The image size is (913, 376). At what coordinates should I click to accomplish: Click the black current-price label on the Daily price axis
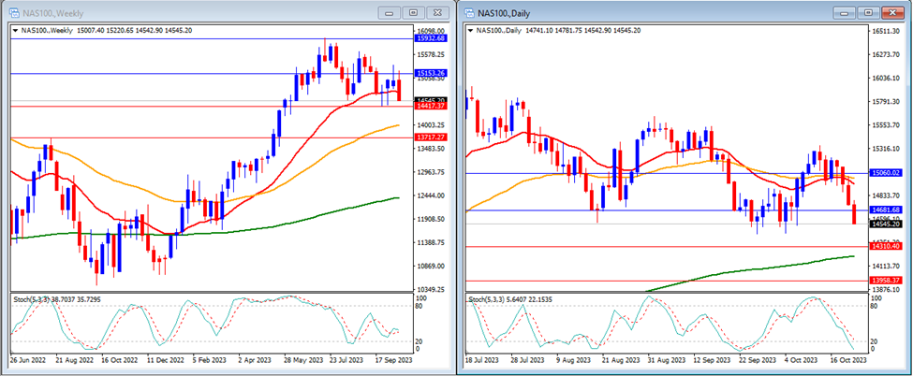point(886,224)
